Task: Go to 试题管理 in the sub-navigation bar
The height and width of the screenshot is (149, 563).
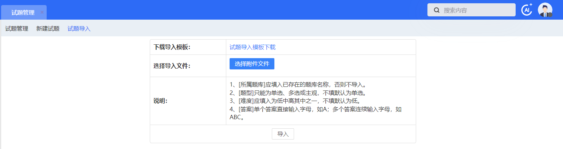Action: 17,29
